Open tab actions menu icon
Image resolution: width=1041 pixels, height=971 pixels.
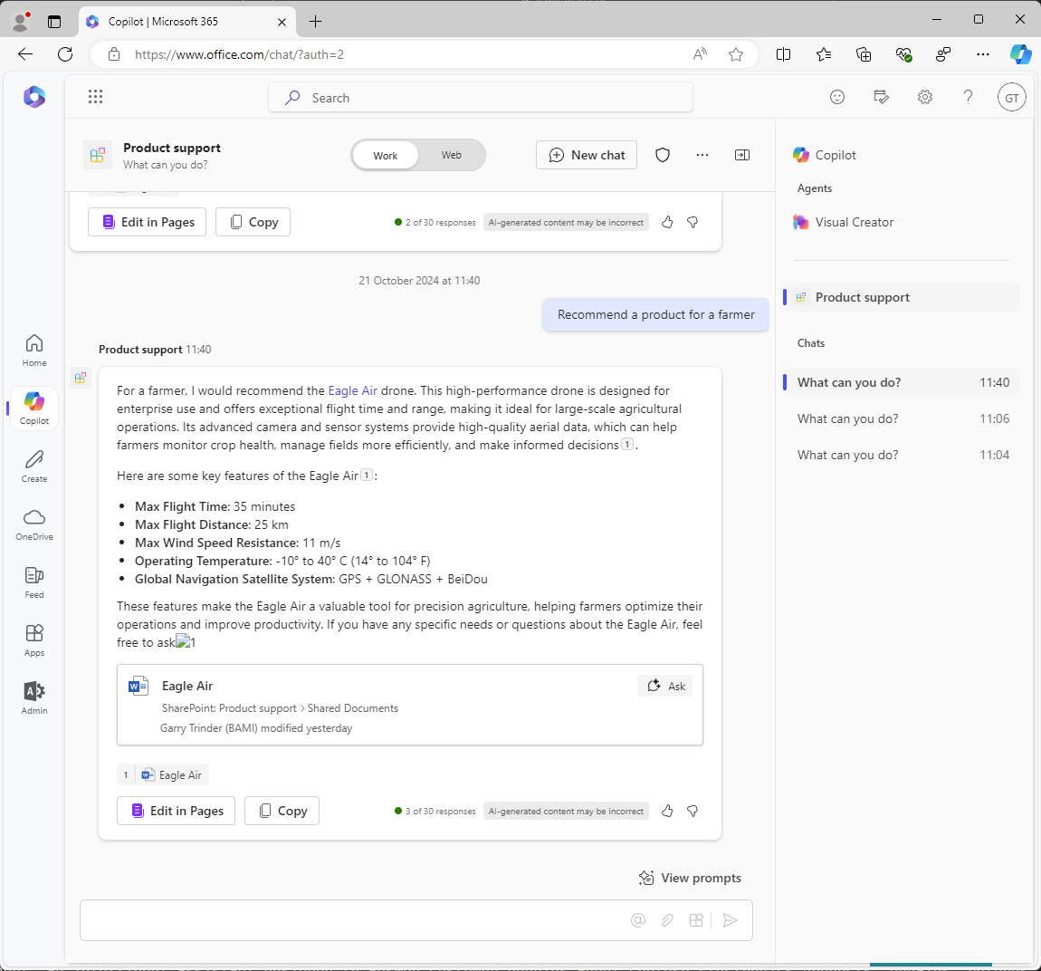click(x=54, y=21)
